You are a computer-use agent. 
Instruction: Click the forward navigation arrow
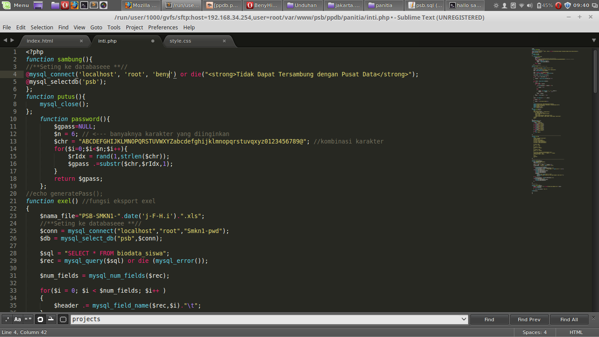tap(13, 39)
